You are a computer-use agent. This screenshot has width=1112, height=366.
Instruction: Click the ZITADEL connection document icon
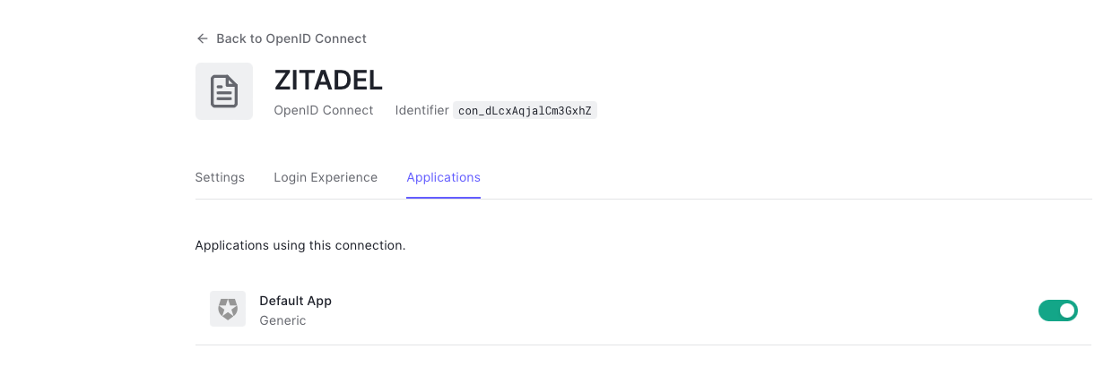click(224, 91)
